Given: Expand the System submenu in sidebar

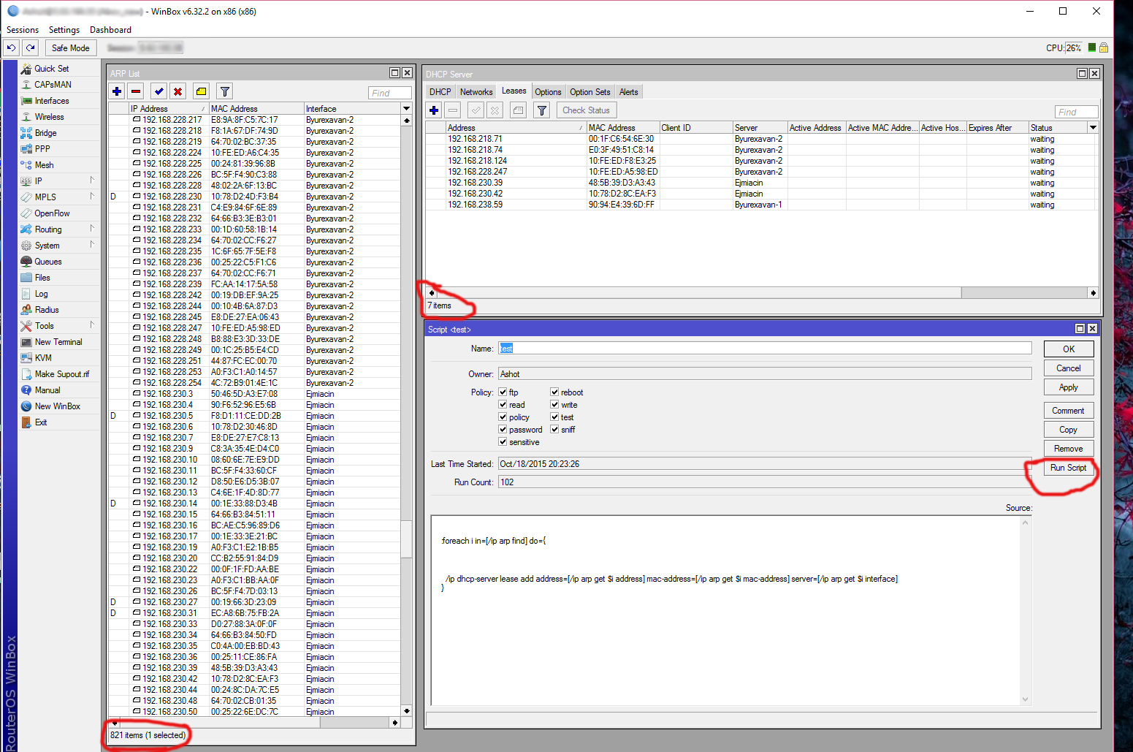Looking at the screenshot, I should click(x=92, y=244).
